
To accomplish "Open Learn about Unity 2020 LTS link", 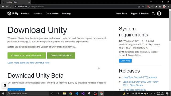I will coord(141,83).
